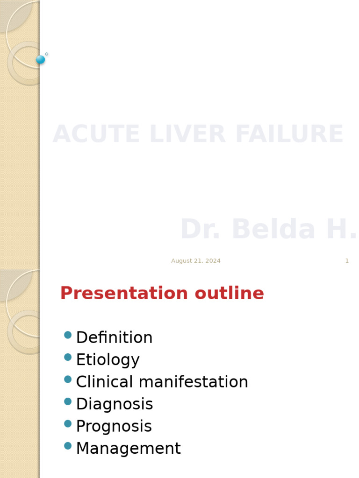359x478 pixels.
Task: Click the August 21, 2024 date footer
Action: coord(195,261)
